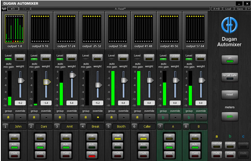The image size is (251, 161).
Task: Click the Caller channel name field
Action: 147,127
